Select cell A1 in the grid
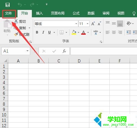The width and height of the screenshot is (137, 128). click(x=18, y=66)
